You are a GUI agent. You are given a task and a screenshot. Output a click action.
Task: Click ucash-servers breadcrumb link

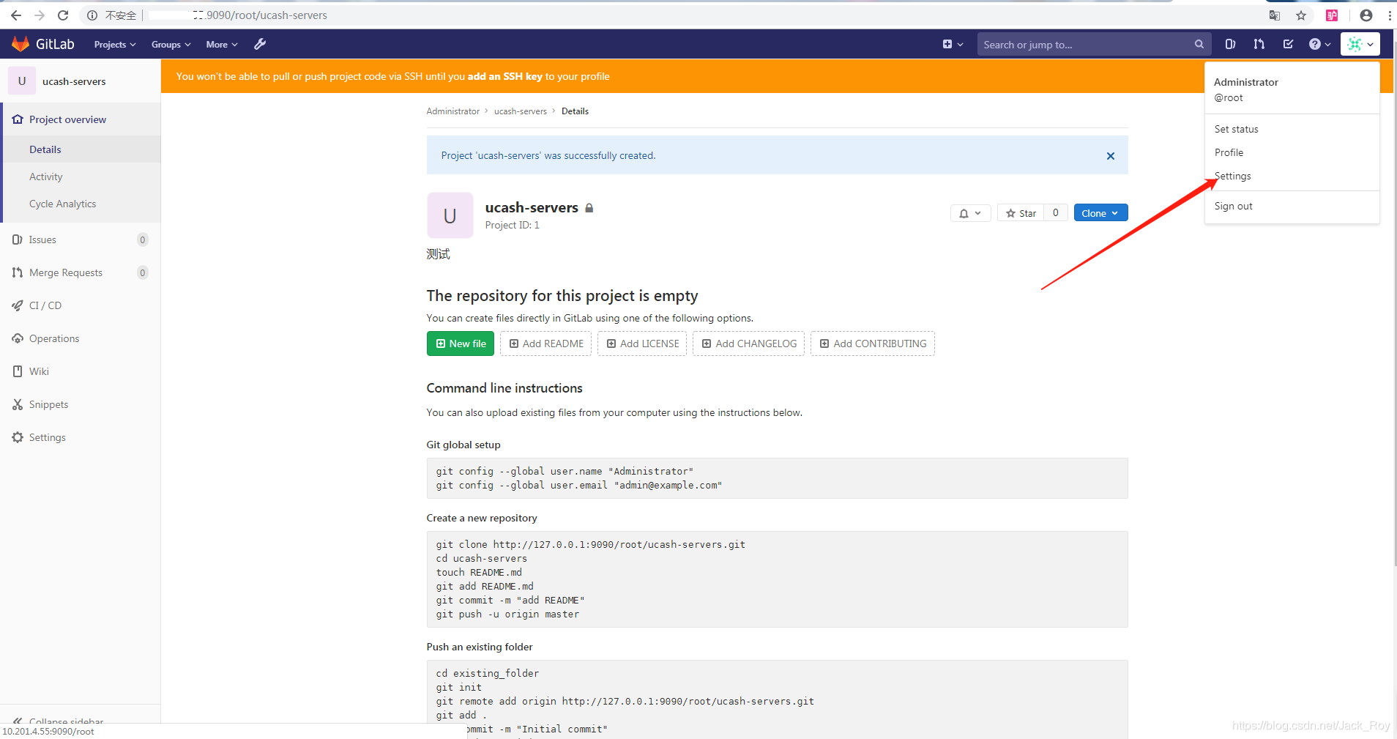[x=521, y=111]
